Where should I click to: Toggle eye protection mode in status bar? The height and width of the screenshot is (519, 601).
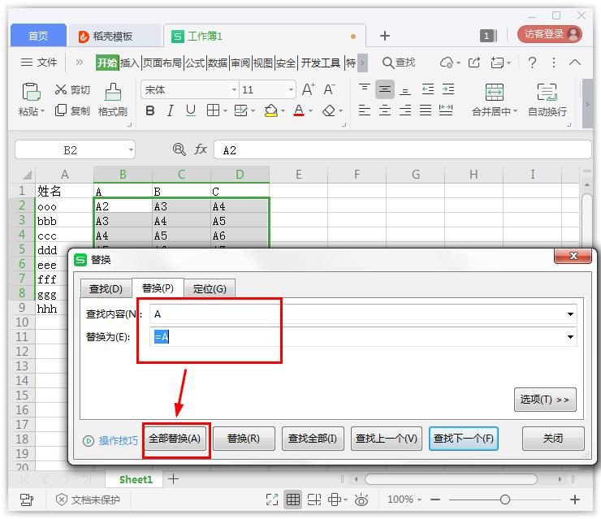[x=361, y=500]
